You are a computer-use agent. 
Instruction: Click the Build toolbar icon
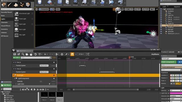click(x=102, y=3)
